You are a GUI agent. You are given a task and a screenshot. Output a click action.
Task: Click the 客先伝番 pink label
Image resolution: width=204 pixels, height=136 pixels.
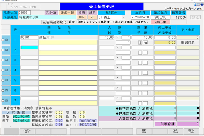[160, 22]
